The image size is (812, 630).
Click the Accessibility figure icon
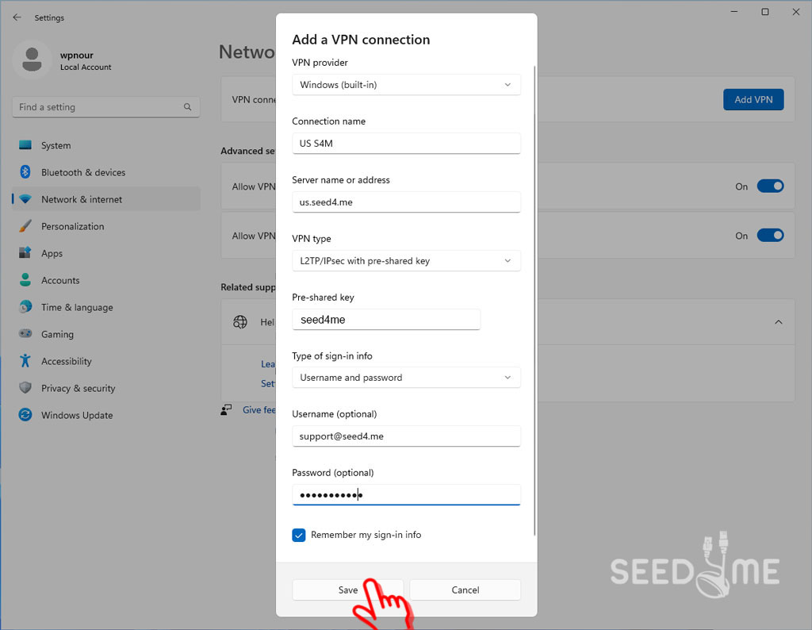pyautogui.click(x=25, y=360)
